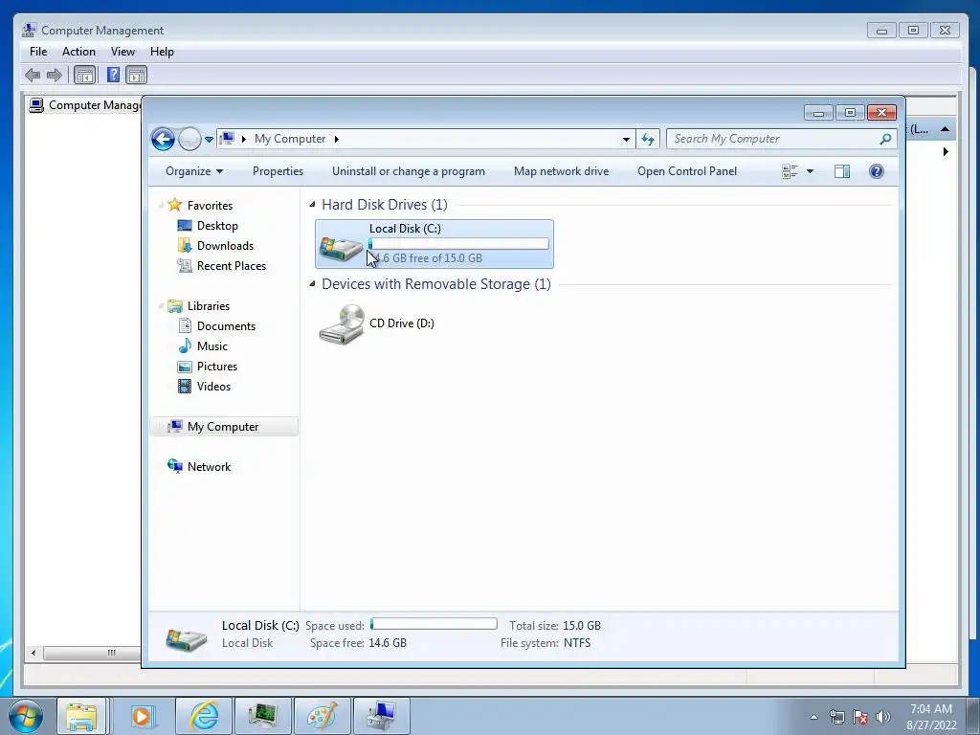
Task: Click Map network drive
Action: 561,171
